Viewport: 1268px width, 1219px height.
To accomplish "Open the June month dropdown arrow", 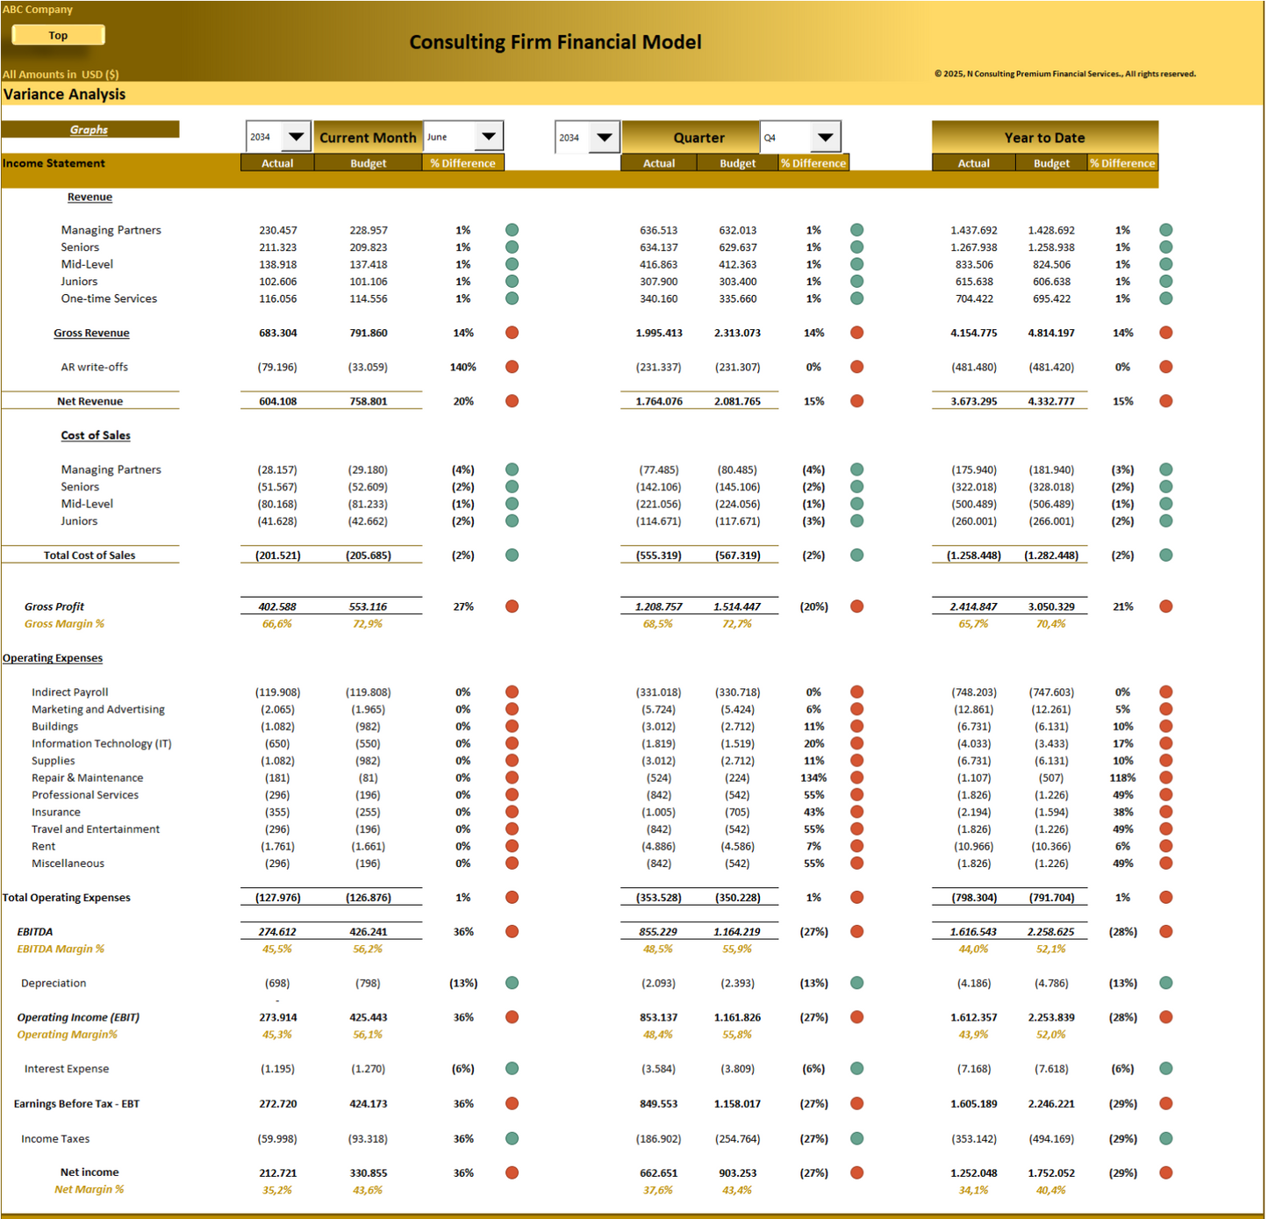I will 489,136.
